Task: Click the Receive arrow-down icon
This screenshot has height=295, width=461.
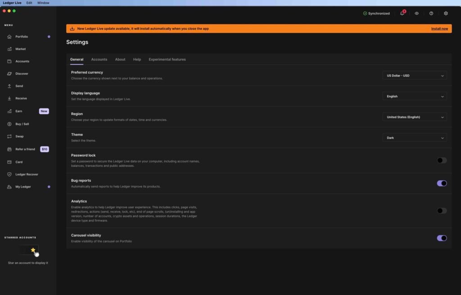Action: pos(9,98)
